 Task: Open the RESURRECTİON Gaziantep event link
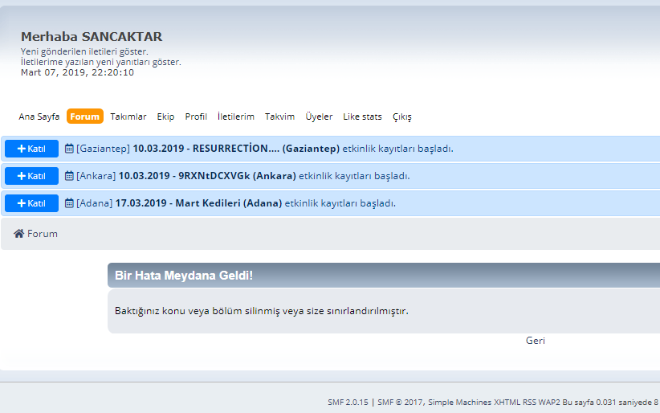[x=236, y=149]
